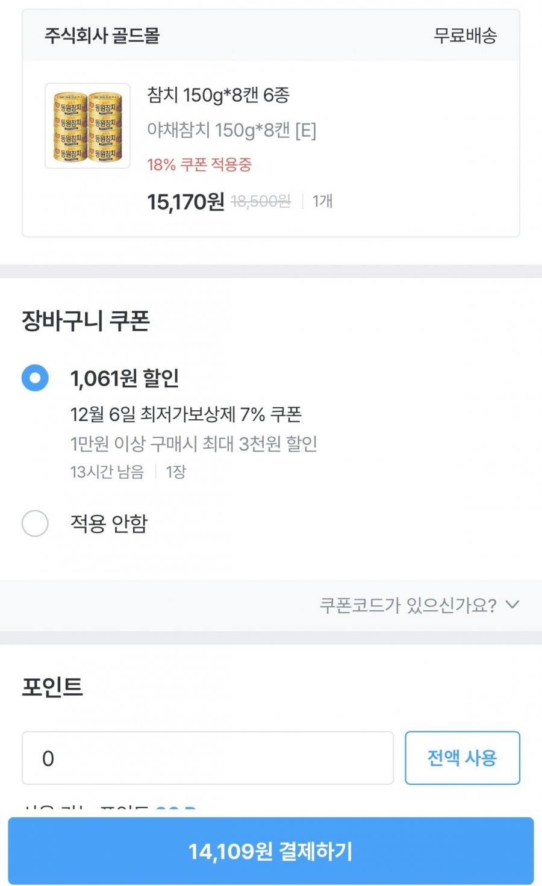This screenshot has width=542, height=886.
Task: Tap the 1개 quantity indicator
Action: pos(322,201)
